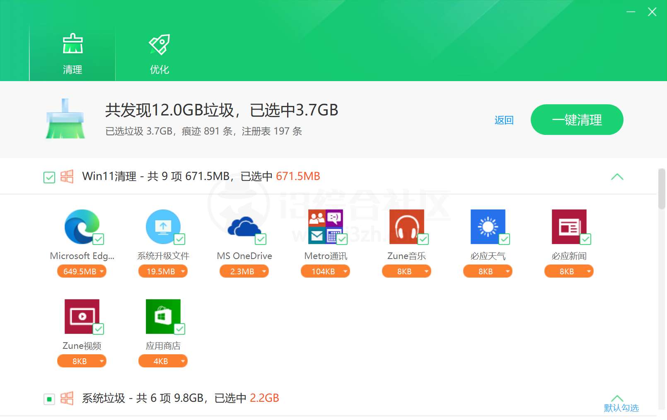This screenshot has height=420, width=667.
Task: Collapse the Win11清理 section chevron
Action: pyautogui.click(x=617, y=177)
